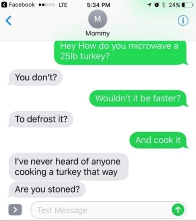Tap the location arrow status icon
This screenshot has height=221, width=196.
coord(149,5)
